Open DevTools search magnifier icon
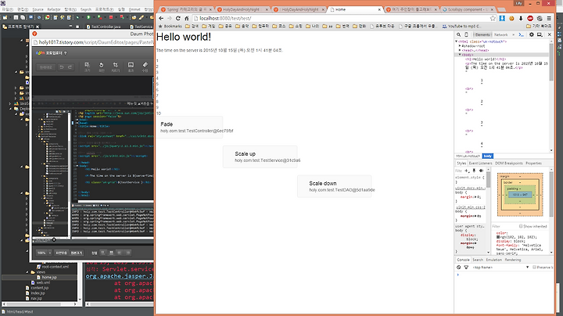This screenshot has width=563, height=316. pos(458,34)
